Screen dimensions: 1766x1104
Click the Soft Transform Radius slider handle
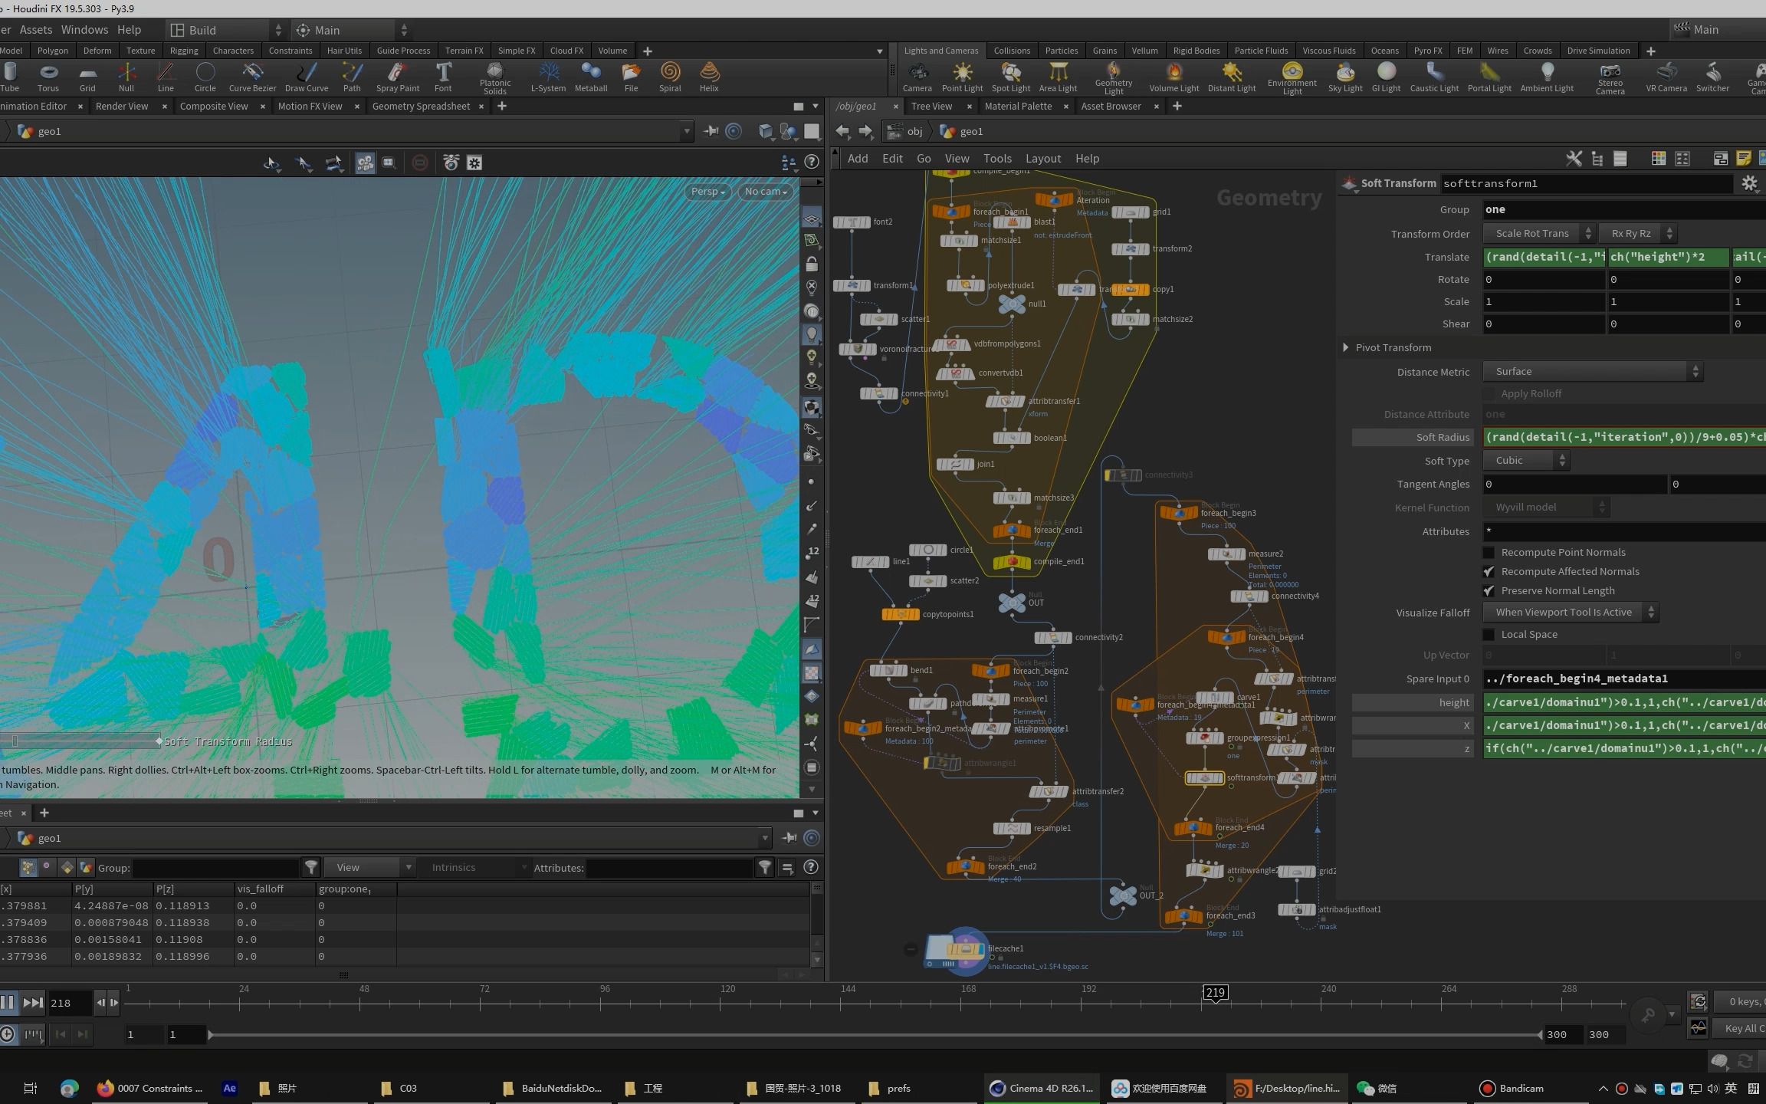pyautogui.click(x=15, y=741)
